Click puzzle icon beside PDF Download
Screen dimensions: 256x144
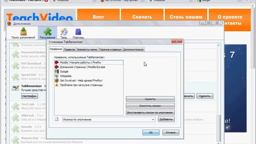point(15,66)
